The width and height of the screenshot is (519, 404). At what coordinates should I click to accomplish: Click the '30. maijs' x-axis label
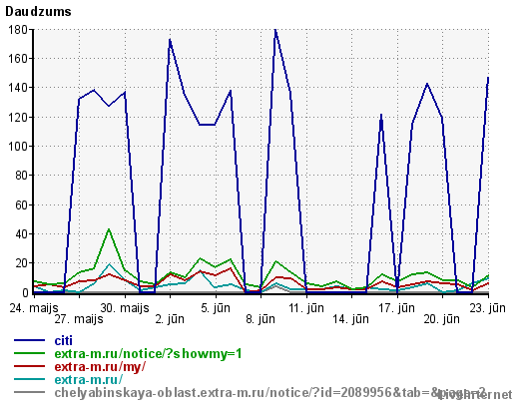125,308
